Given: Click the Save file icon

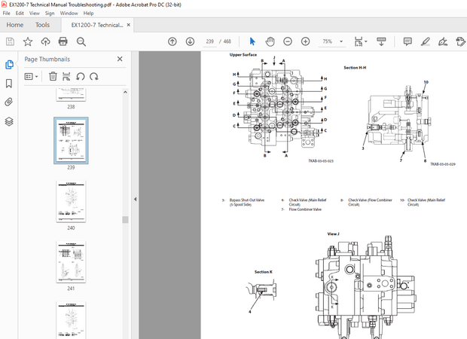Looking at the screenshot, I should [10, 41].
